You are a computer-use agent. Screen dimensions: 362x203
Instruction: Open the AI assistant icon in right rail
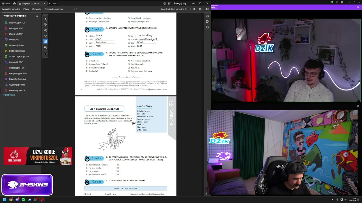tap(207, 16)
